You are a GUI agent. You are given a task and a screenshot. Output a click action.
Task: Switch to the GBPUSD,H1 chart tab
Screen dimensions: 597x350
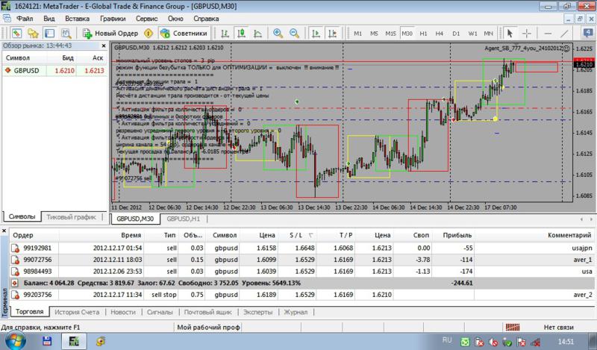pos(183,219)
